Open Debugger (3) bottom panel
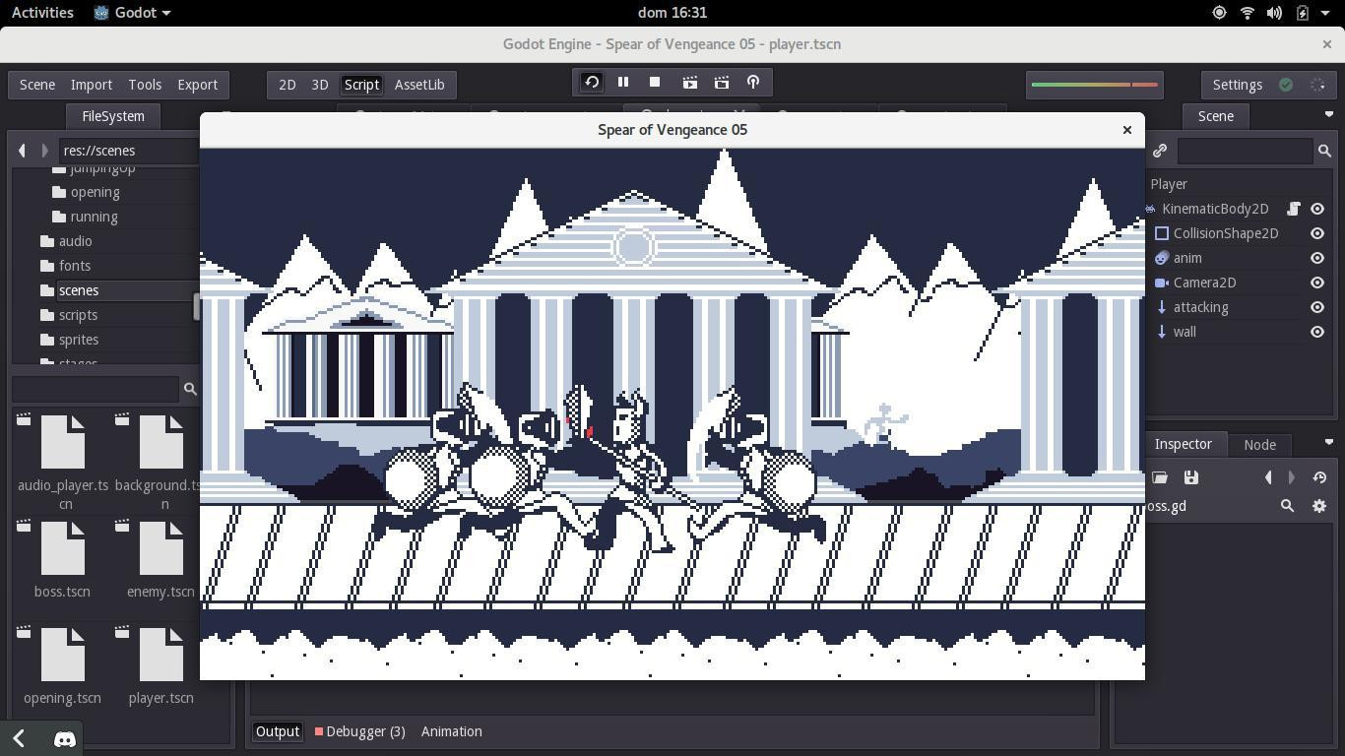The height and width of the screenshot is (756, 1345). coord(360,731)
